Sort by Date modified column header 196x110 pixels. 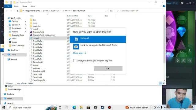click(x=73, y=16)
